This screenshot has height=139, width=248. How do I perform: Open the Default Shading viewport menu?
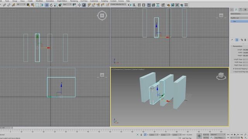click(x=139, y=69)
